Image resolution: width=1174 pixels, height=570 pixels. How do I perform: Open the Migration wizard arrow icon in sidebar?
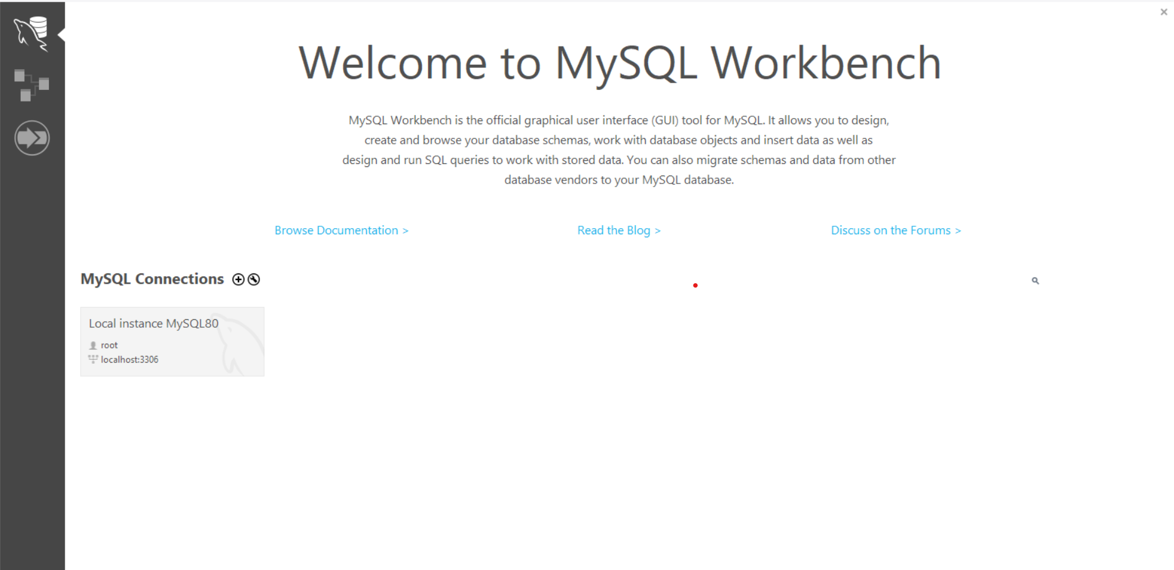tap(32, 138)
